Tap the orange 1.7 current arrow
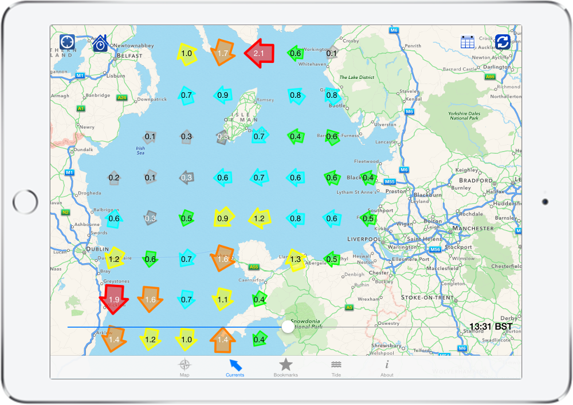This screenshot has width=573, height=405. pos(222,53)
